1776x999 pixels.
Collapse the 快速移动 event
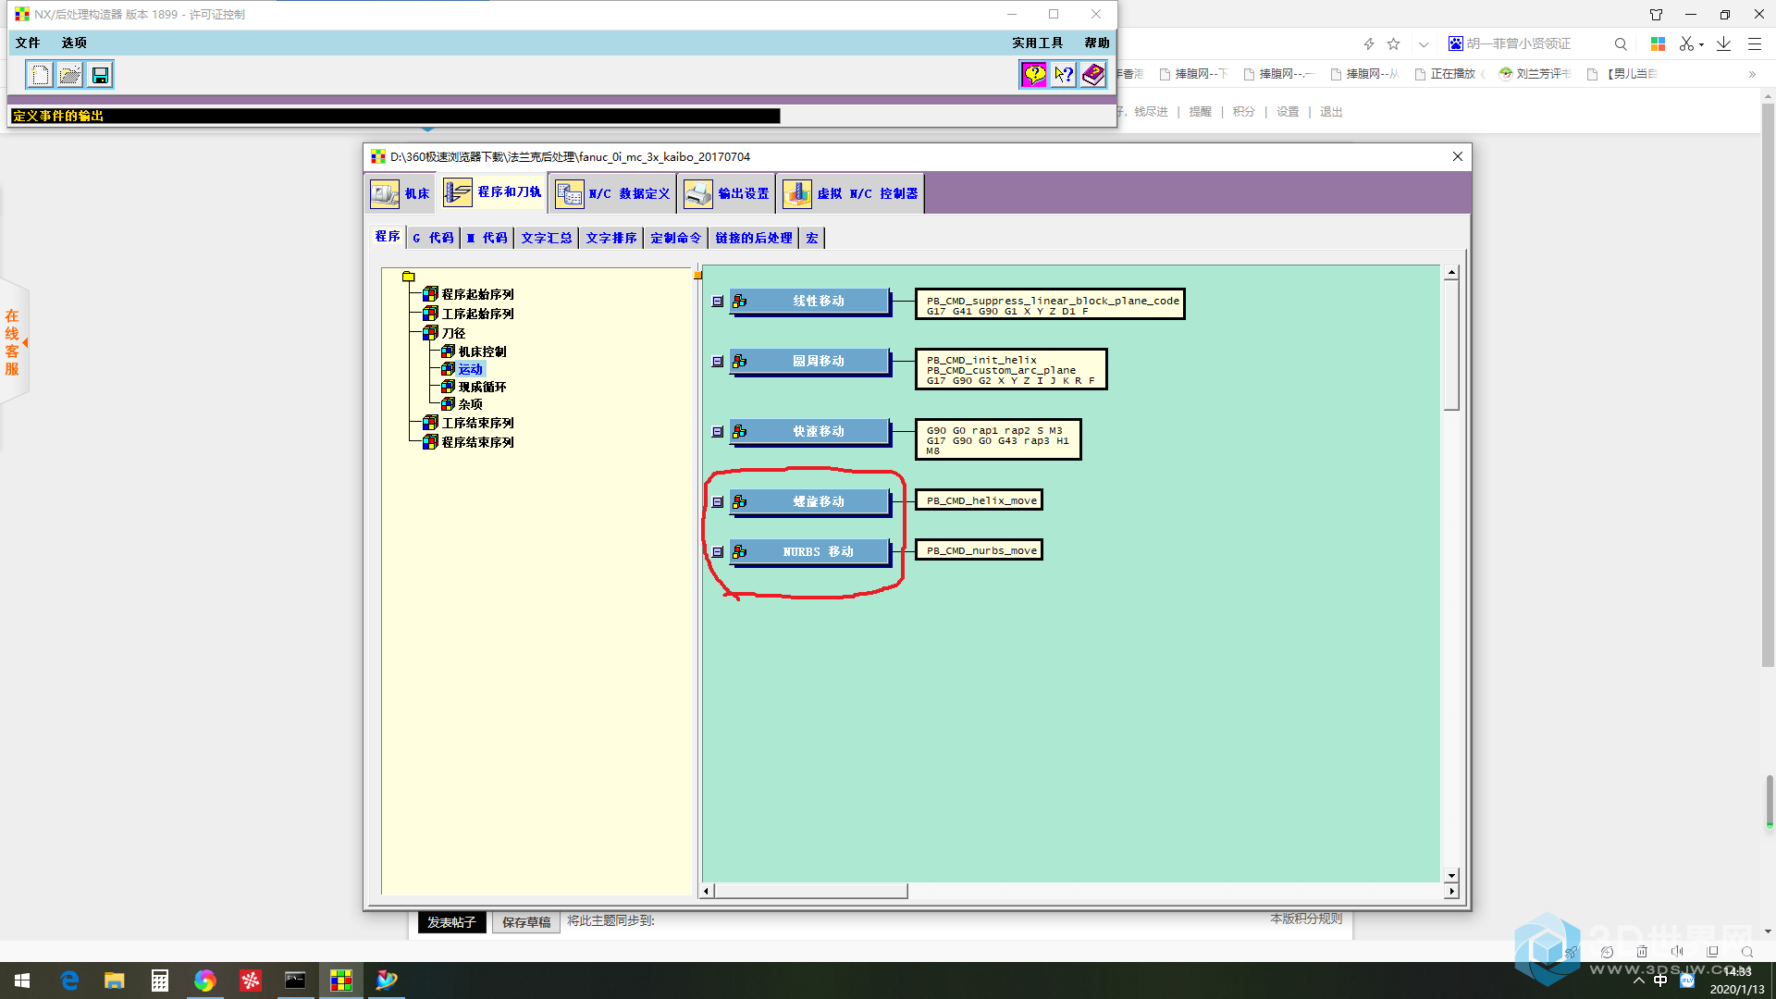click(x=717, y=432)
